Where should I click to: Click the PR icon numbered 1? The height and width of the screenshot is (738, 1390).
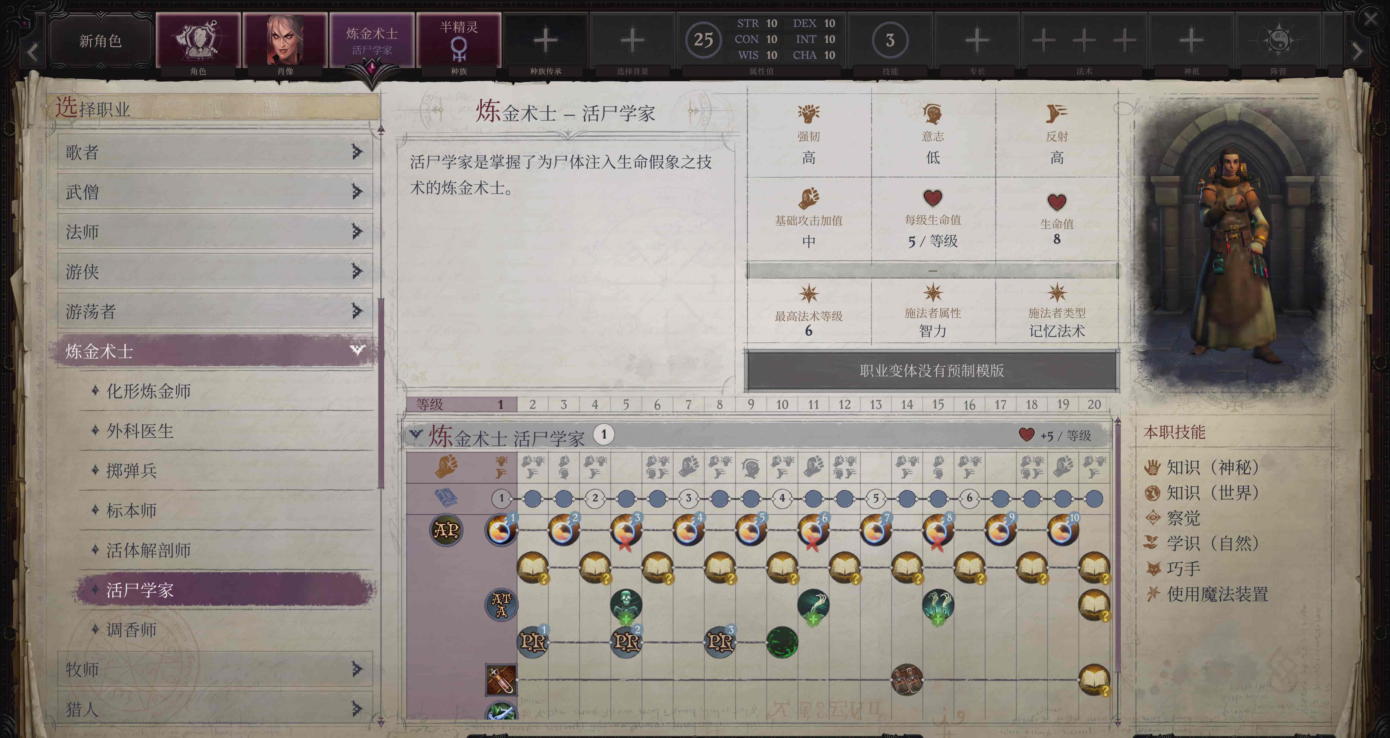click(x=533, y=641)
